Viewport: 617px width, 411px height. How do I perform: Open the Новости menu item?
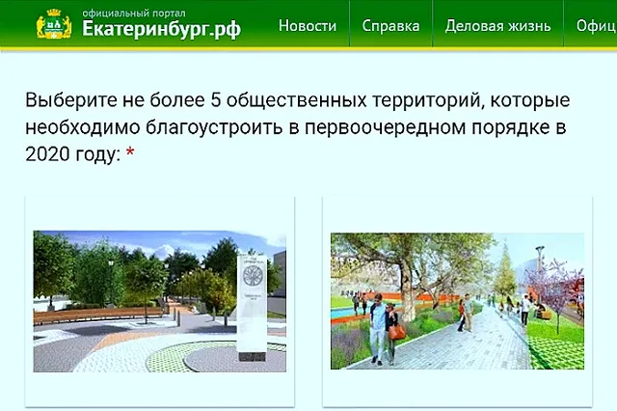coord(308,26)
